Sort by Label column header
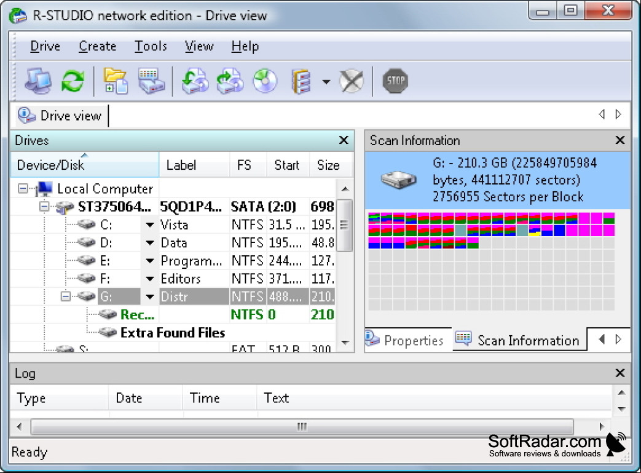Screen dimensions: 641x473 (x=194, y=165)
